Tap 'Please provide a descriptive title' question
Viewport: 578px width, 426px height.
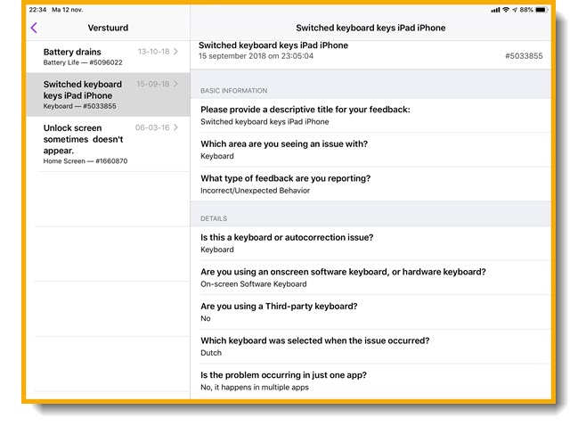305,110
